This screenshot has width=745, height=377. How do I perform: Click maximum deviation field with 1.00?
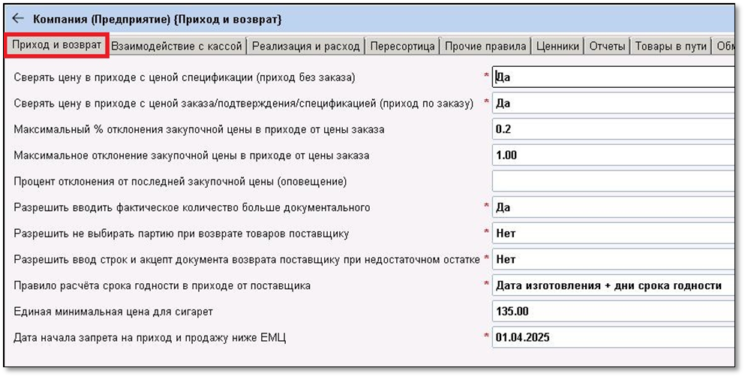[x=612, y=155]
